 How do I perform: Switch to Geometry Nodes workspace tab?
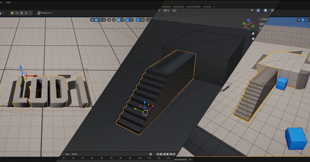point(193,7)
